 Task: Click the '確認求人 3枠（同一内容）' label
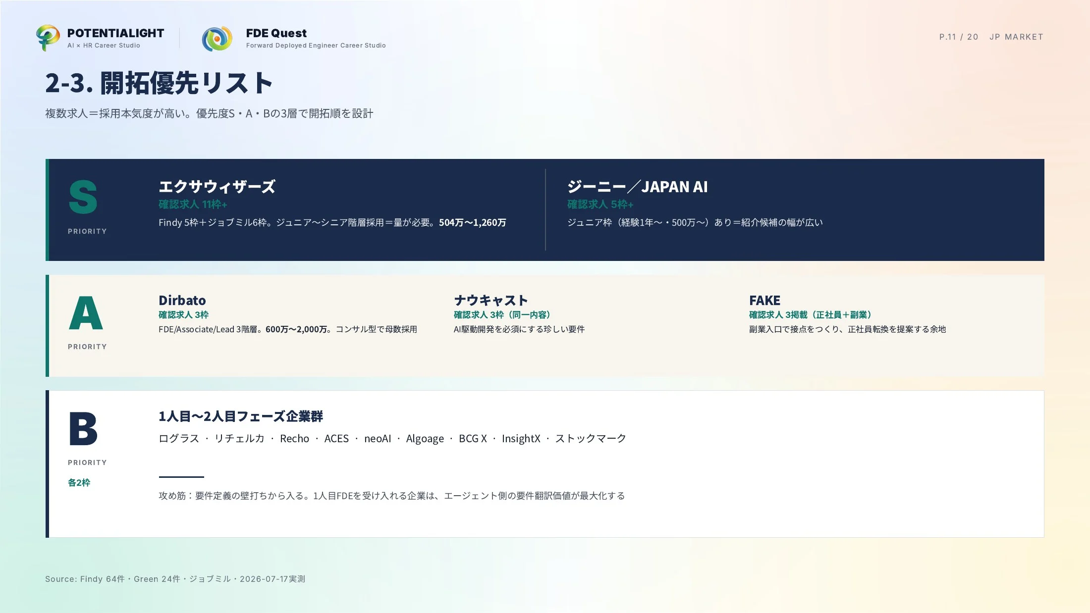(502, 315)
